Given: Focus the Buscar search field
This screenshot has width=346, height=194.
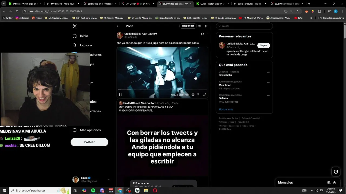Looking at the screenshot, I should pyautogui.click(x=244, y=26).
